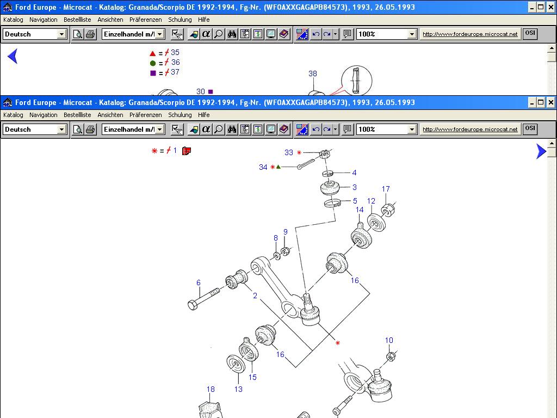Select part number 10 in the diagram
Screen dimensions: 557x418
389,340
